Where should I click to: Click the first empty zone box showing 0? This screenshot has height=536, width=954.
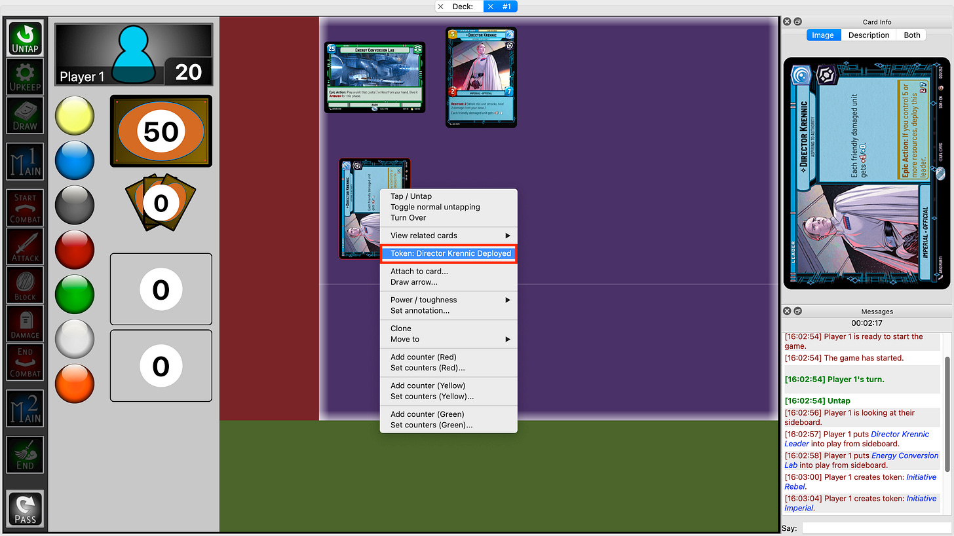161,289
